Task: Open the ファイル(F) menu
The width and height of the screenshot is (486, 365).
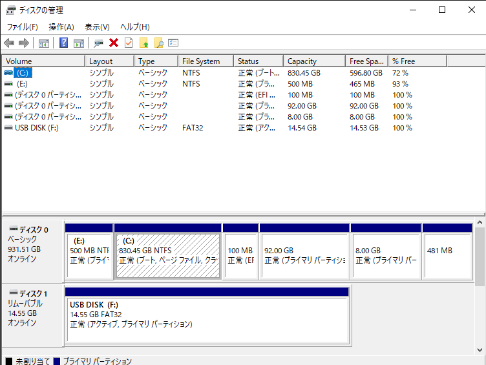Action: 23,27
